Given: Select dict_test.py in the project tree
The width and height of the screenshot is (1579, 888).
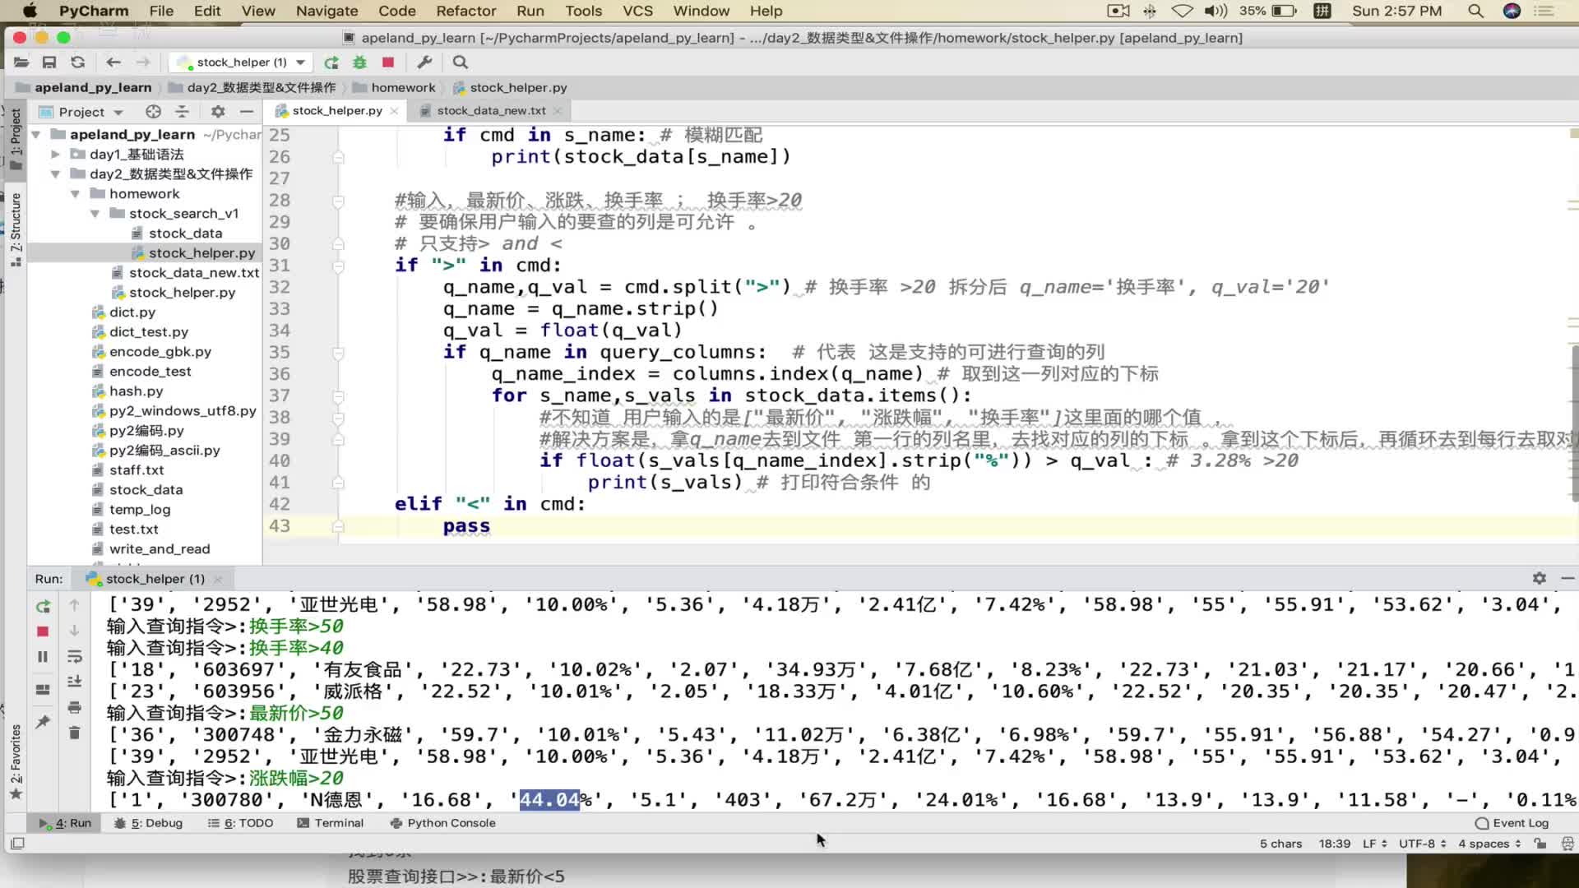Looking at the screenshot, I should [148, 332].
